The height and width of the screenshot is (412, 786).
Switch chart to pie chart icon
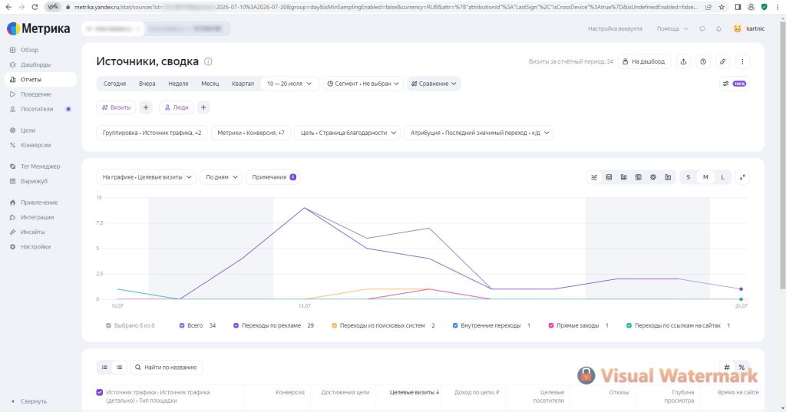[653, 177]
